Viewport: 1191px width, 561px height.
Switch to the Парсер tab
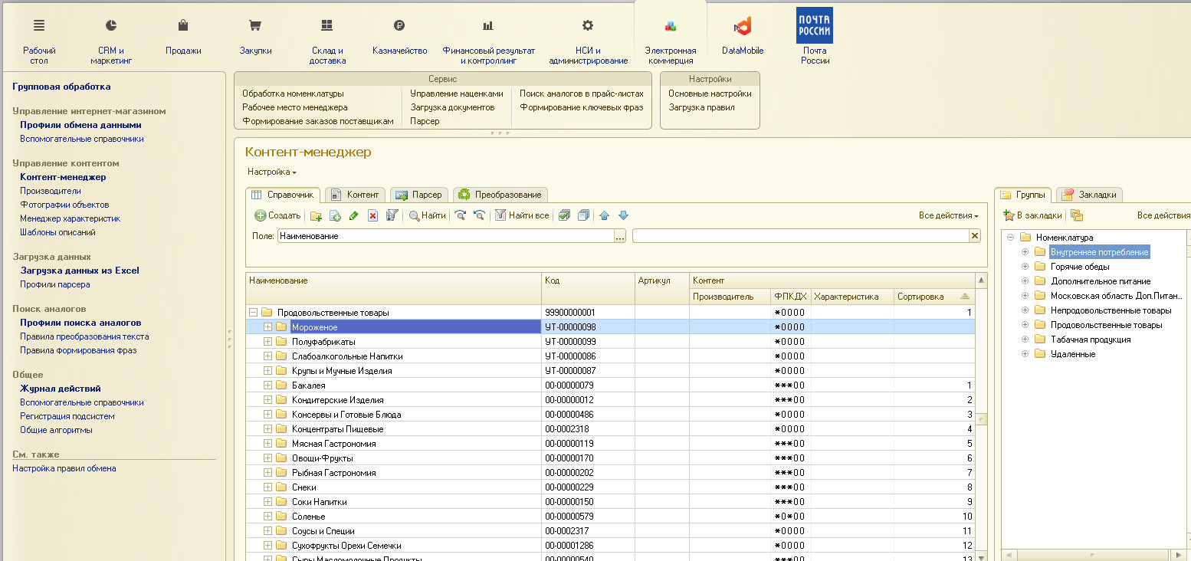[419, 195]
